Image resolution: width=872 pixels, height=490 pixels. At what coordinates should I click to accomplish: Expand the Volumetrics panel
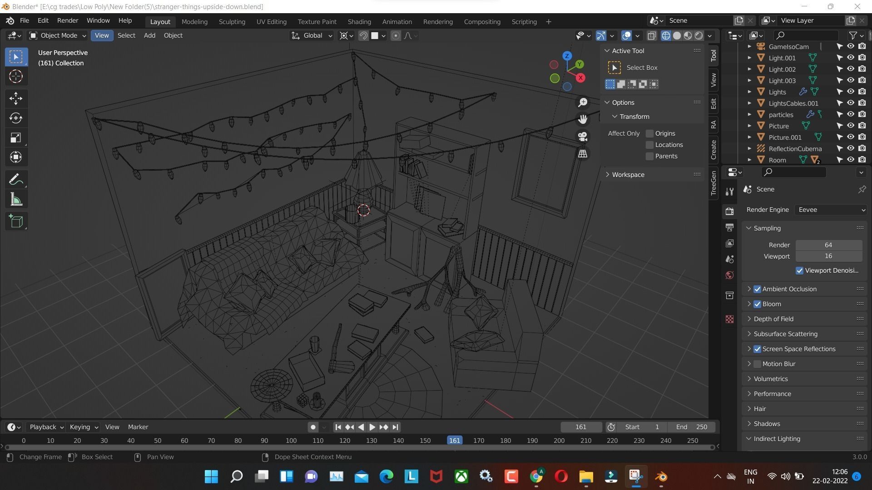point(770,379)
